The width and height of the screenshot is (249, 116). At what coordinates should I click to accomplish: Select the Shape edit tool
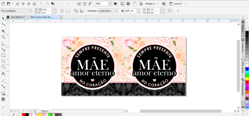click(3, 24)
